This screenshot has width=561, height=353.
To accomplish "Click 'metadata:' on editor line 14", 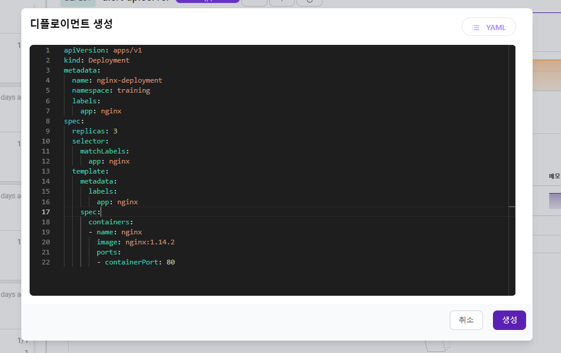I will [98, 181].
